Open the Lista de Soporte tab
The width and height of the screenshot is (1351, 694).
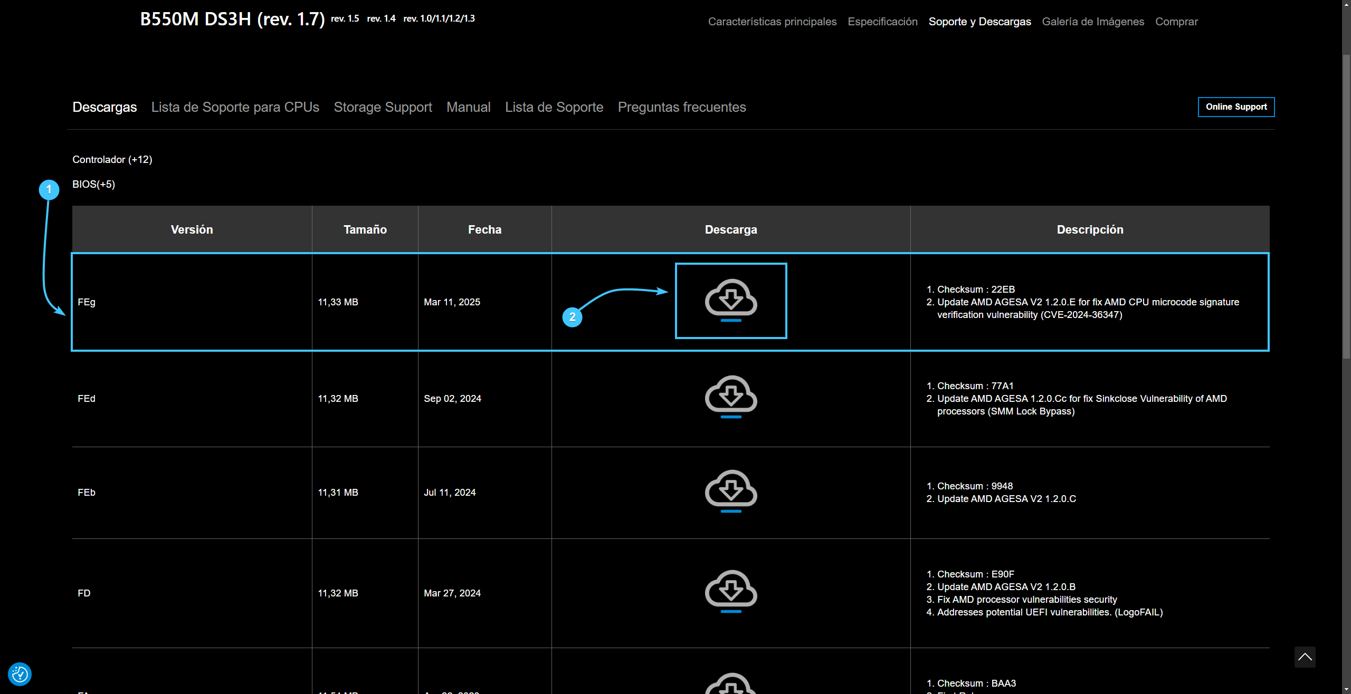[554, 107]
